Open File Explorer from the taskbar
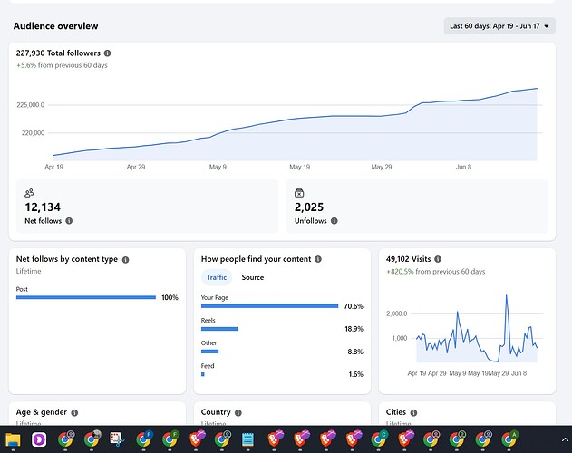Viewport: 572px width, 453px height. coord(13,439)
